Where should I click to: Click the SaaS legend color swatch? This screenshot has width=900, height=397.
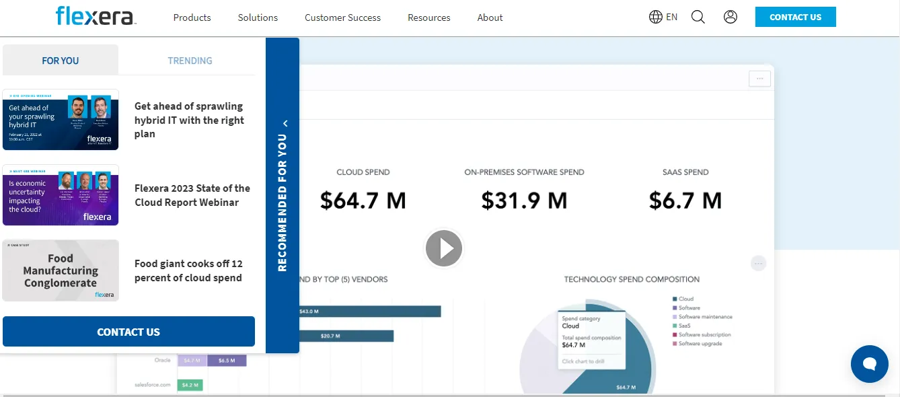674,326
